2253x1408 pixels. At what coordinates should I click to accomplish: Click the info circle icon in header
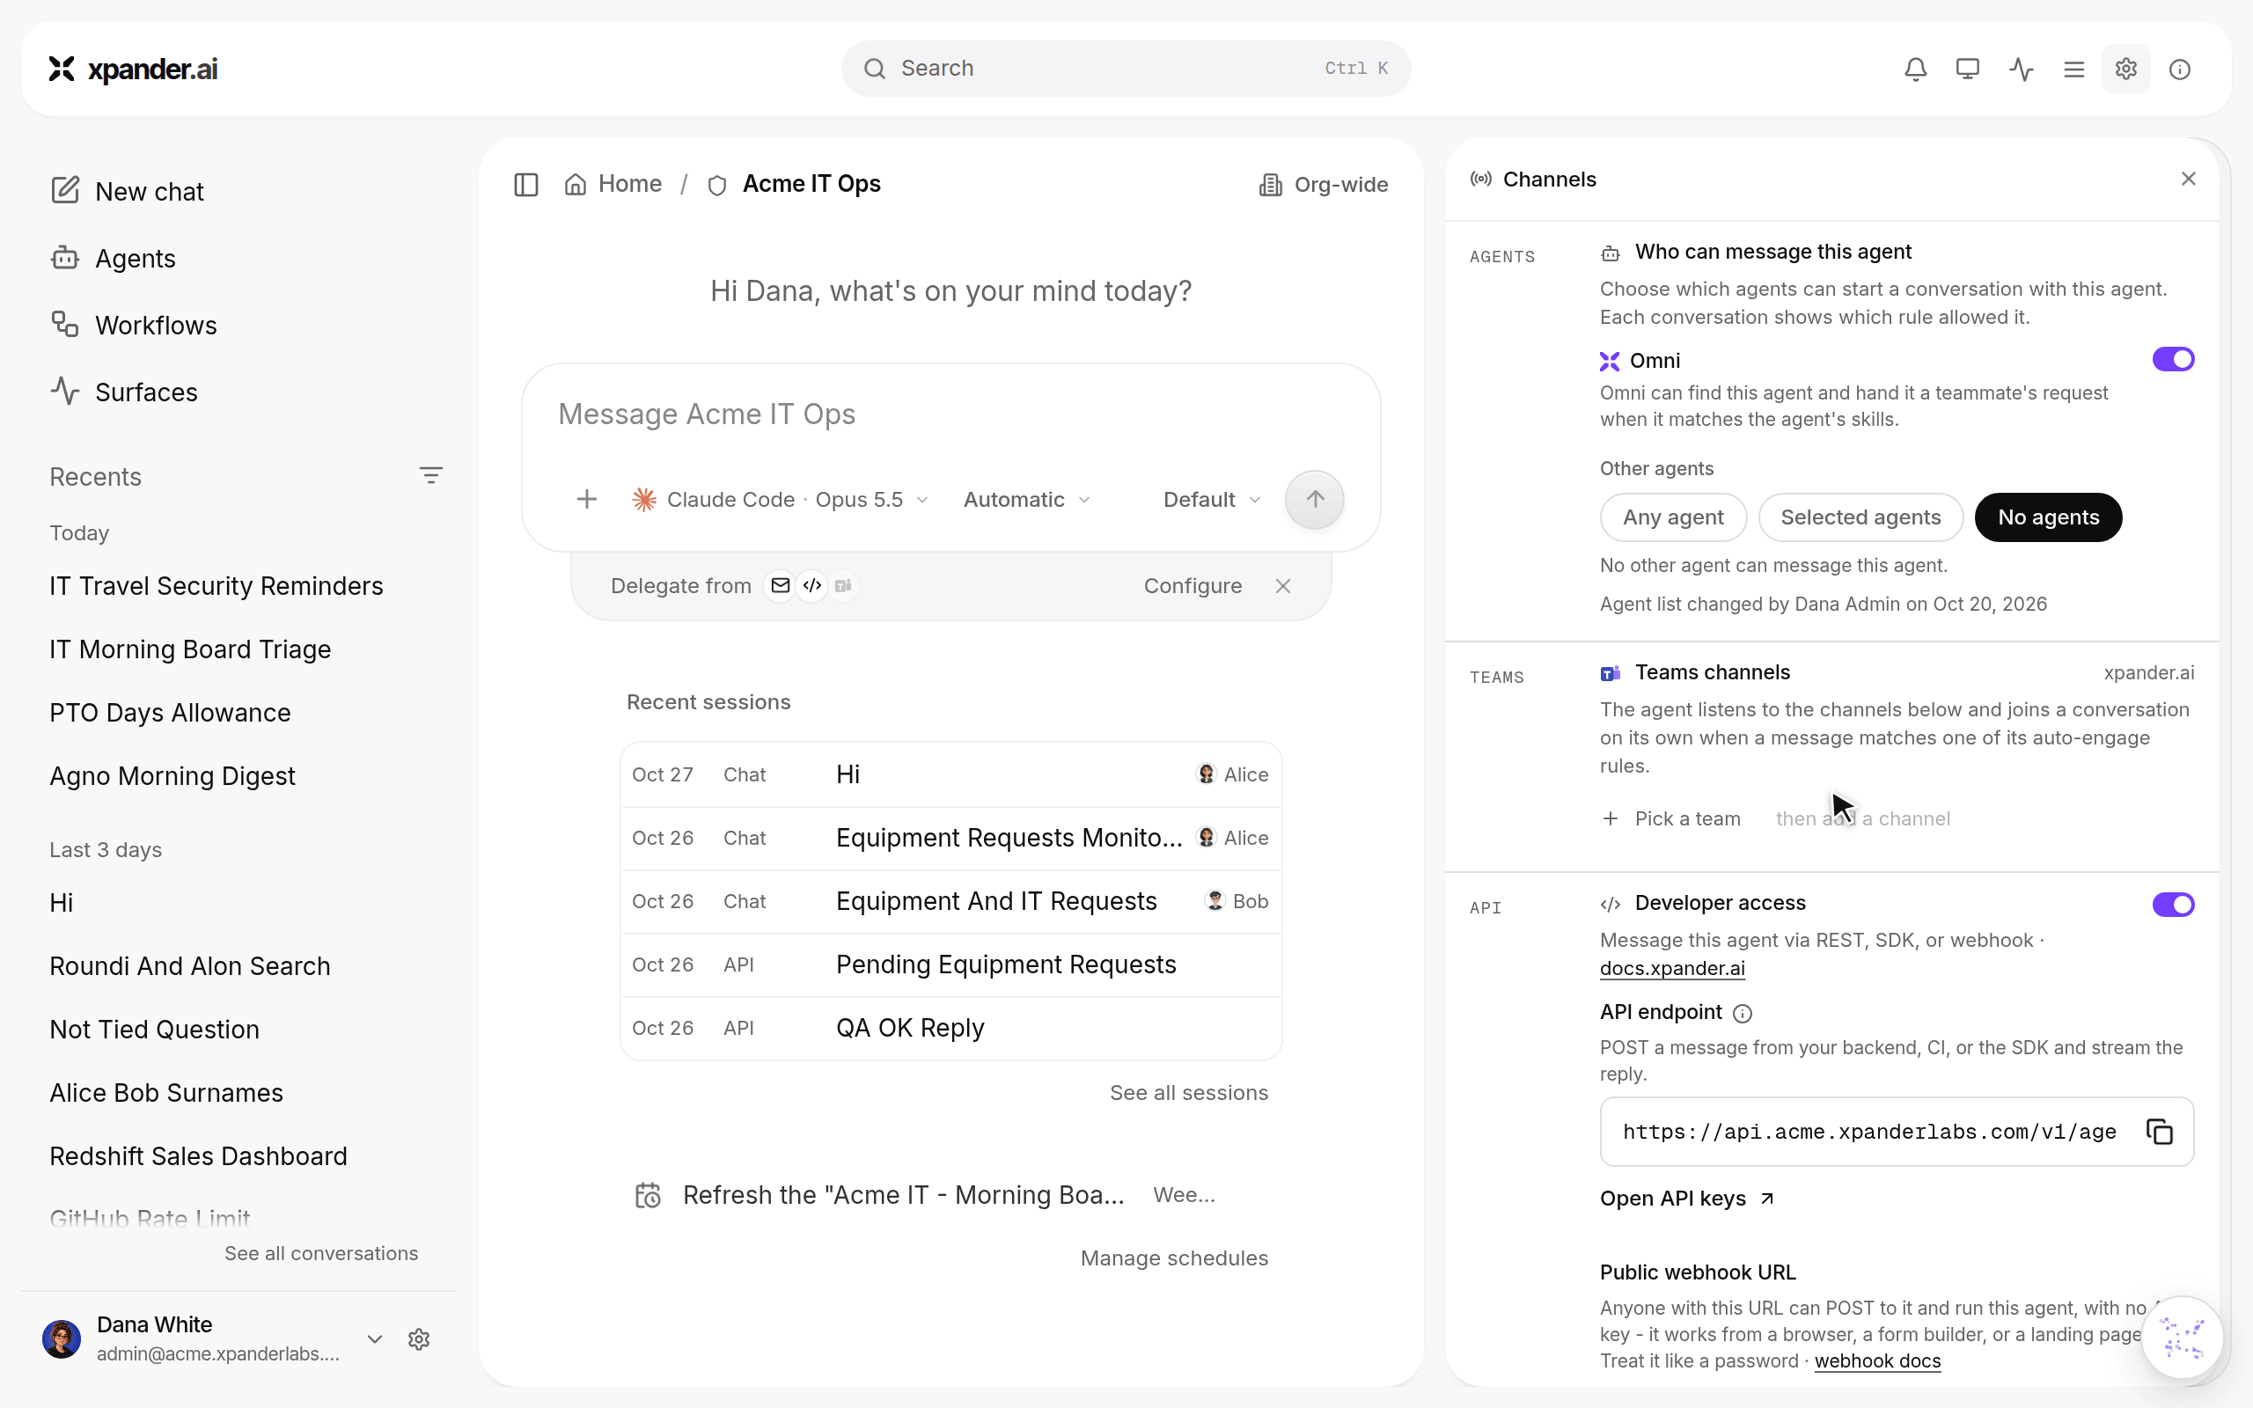point(2179,69)
